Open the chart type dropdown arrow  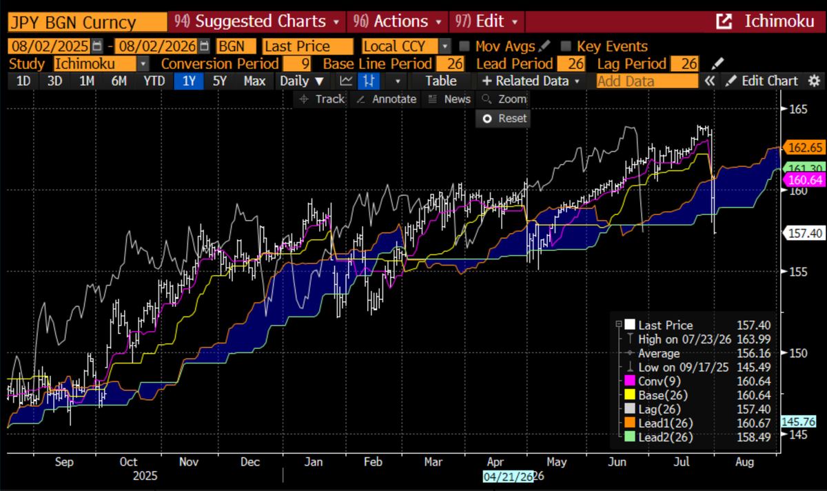tap(397, 81)
